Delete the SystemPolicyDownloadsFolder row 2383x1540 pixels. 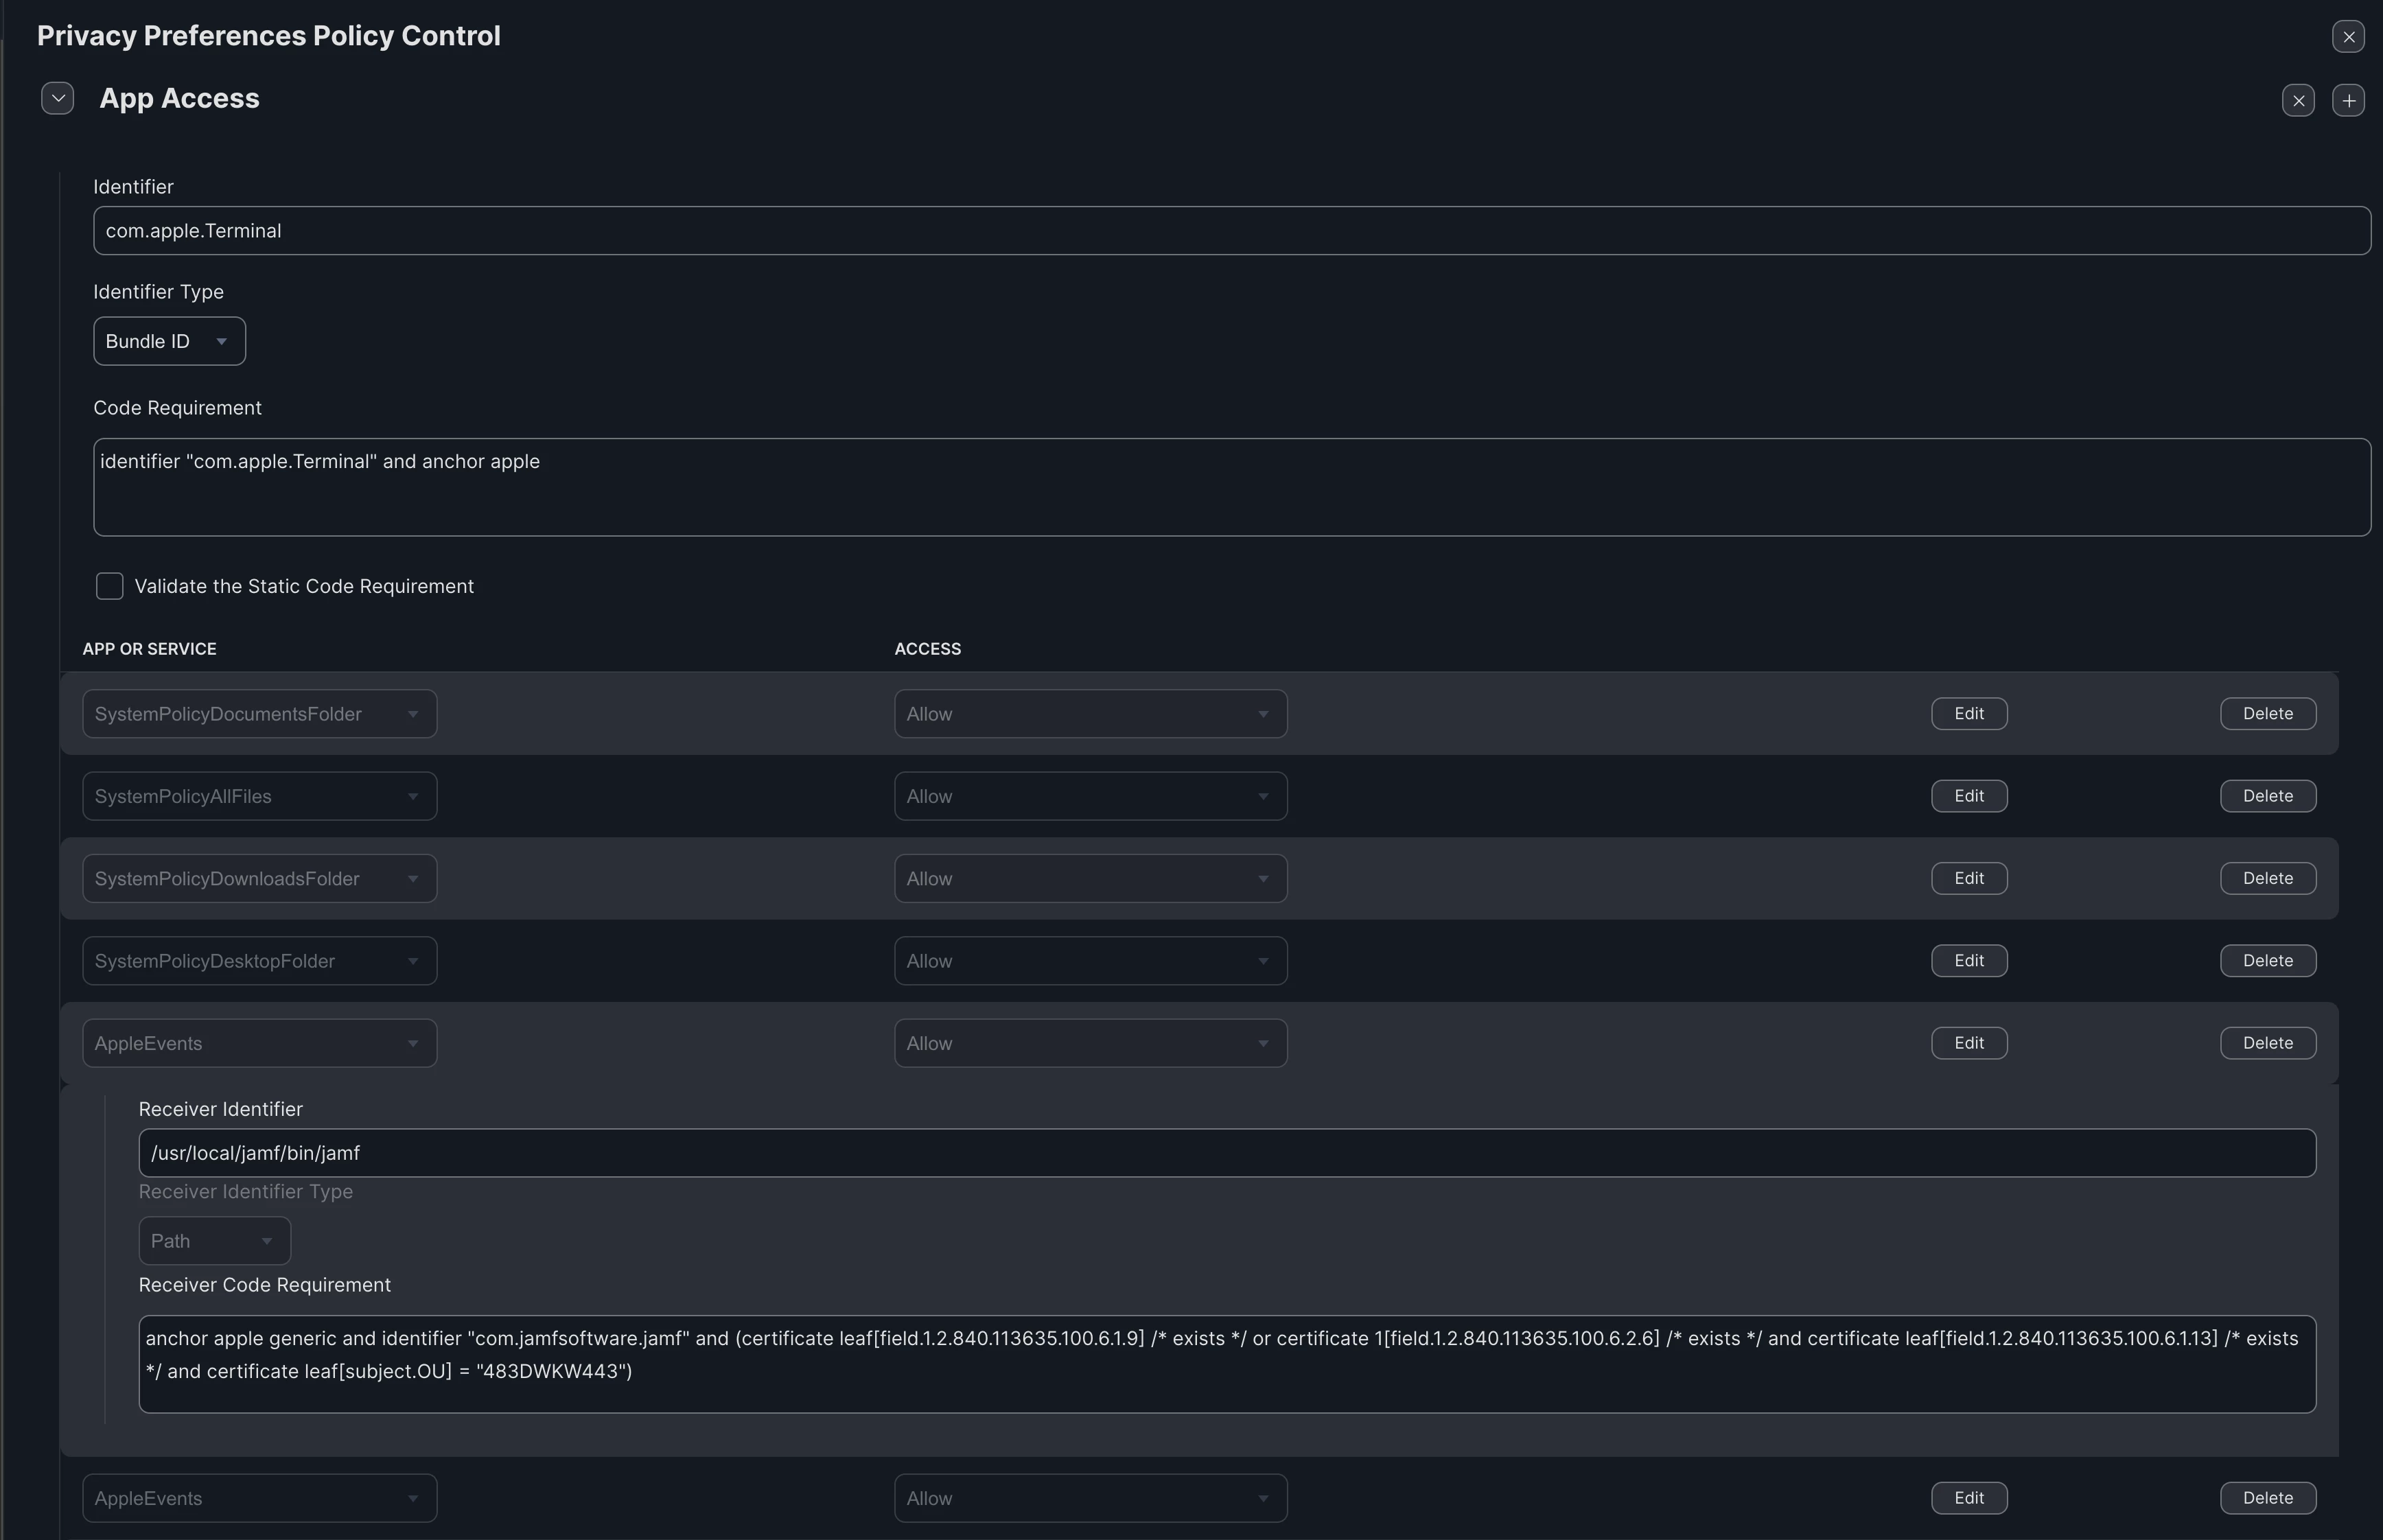click(2268, 878)
